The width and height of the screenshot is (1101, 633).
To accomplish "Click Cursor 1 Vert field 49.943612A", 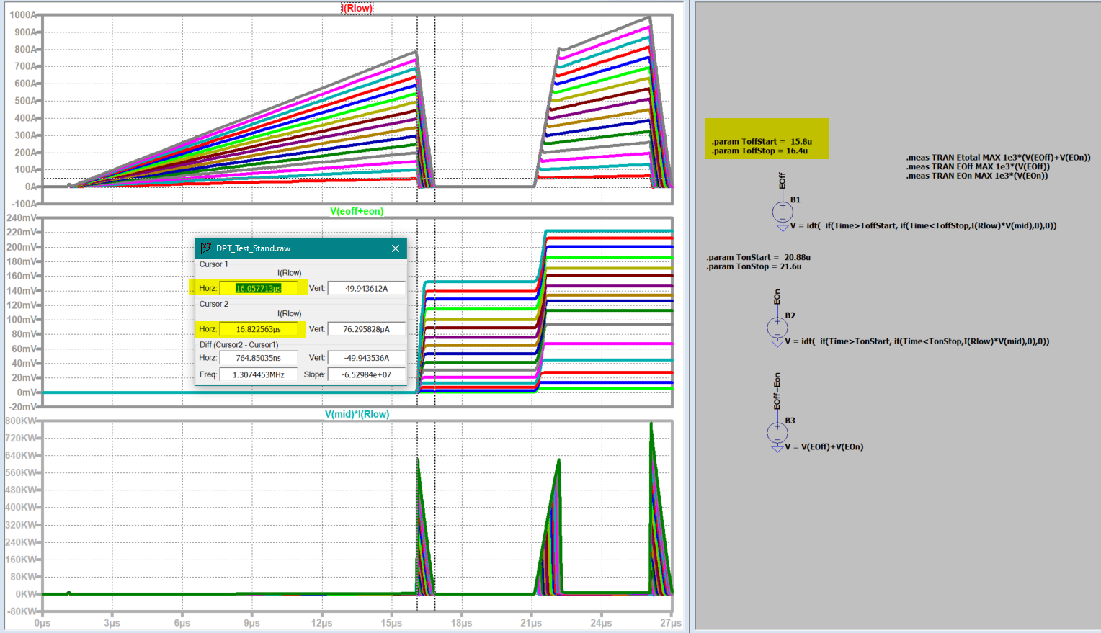I will tap(366, 288).
